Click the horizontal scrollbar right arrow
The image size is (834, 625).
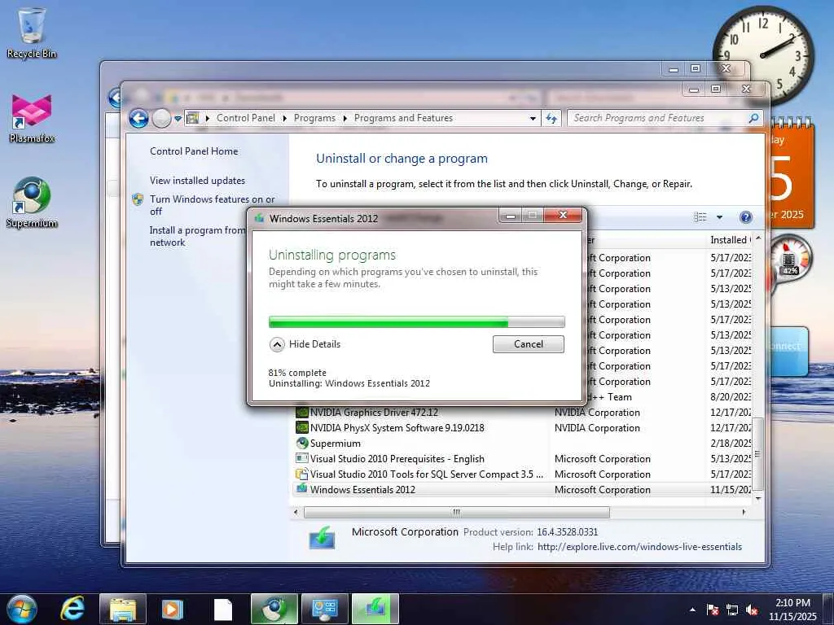(x=744, y=513)
